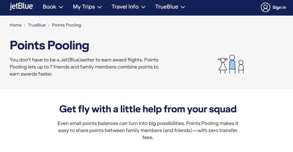Click the smallest child figure illustration
Image resolution: width=293 pixels, height=152 pixels.
pyautogui.click(x=241, y=67)
